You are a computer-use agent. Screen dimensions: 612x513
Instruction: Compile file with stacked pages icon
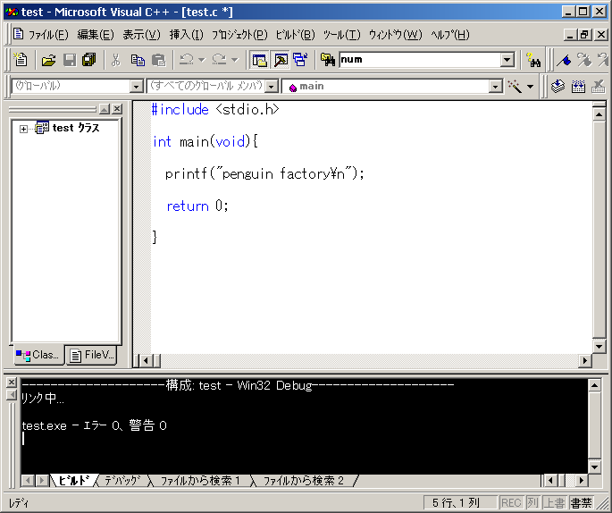(558, 87)
